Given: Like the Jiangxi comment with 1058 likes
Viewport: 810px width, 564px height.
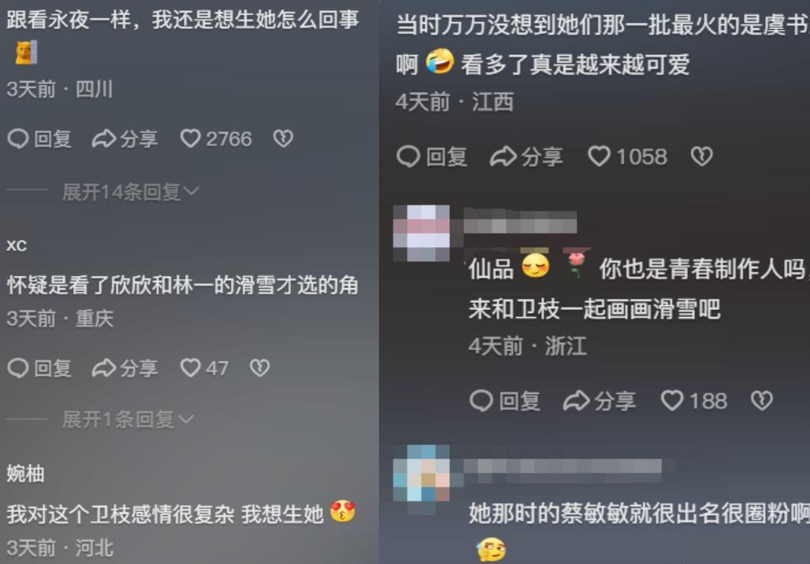Looking at the screenshot, I should click(x=628, y=157).
